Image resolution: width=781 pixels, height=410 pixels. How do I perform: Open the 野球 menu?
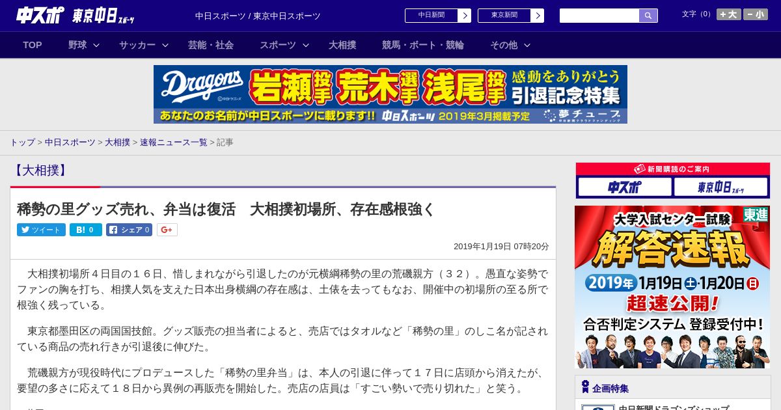pos(77,45)
